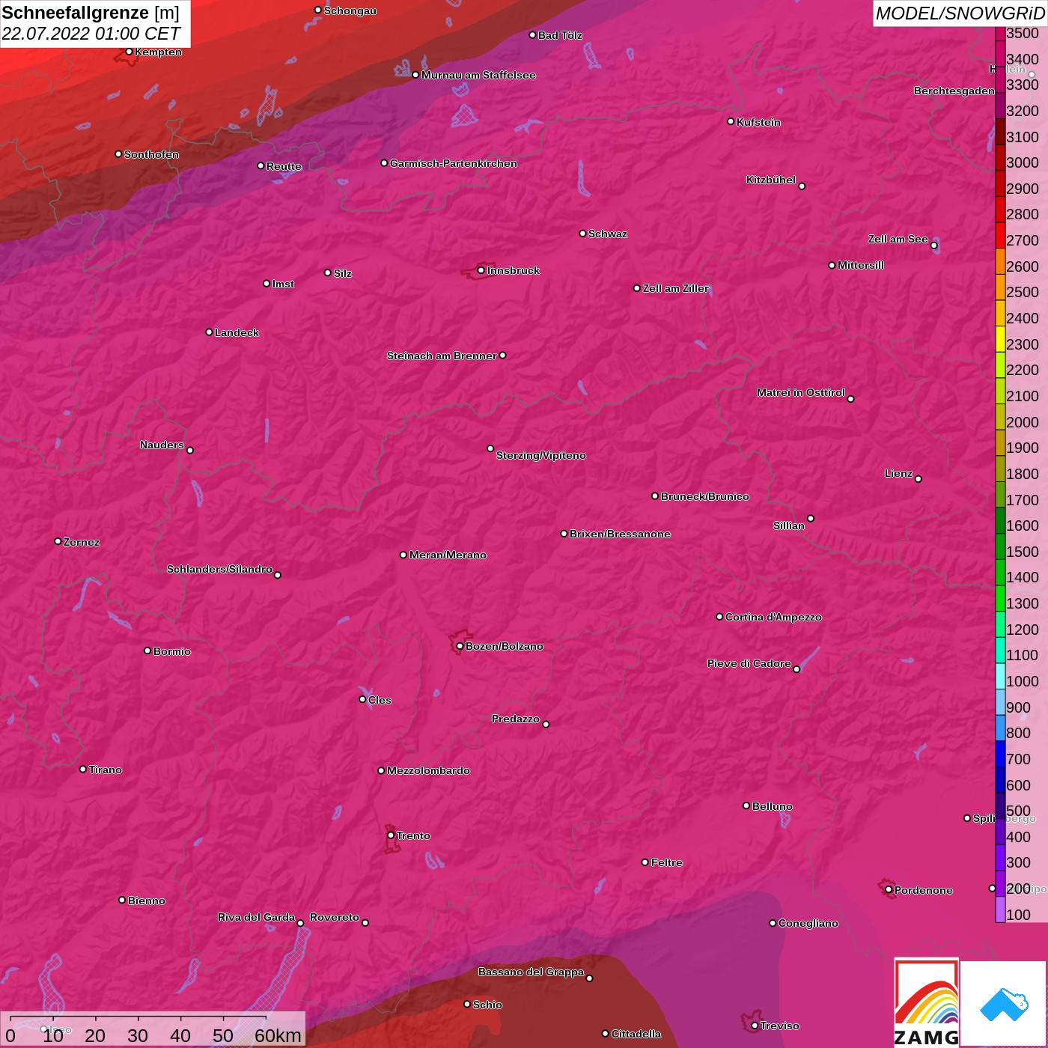
Task: Select the 1000 m cyan legend swatch
Action: pos(1000,675)
